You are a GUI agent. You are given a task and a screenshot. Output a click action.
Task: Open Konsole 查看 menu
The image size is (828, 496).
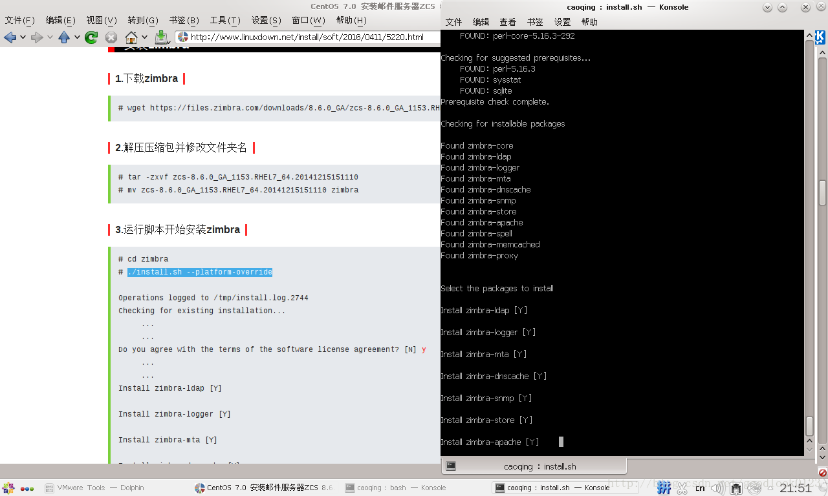[x=508, y=22]
